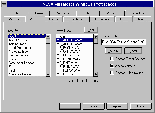This screenshot has height=113, width=155.
Task: Select the Add to Hotlist event
Action: coord(27,44)
